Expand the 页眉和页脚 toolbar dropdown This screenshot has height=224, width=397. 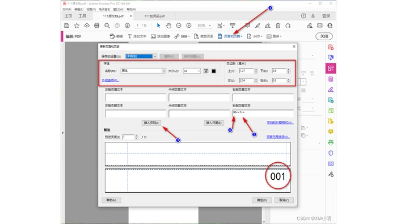tap(242, 36)
